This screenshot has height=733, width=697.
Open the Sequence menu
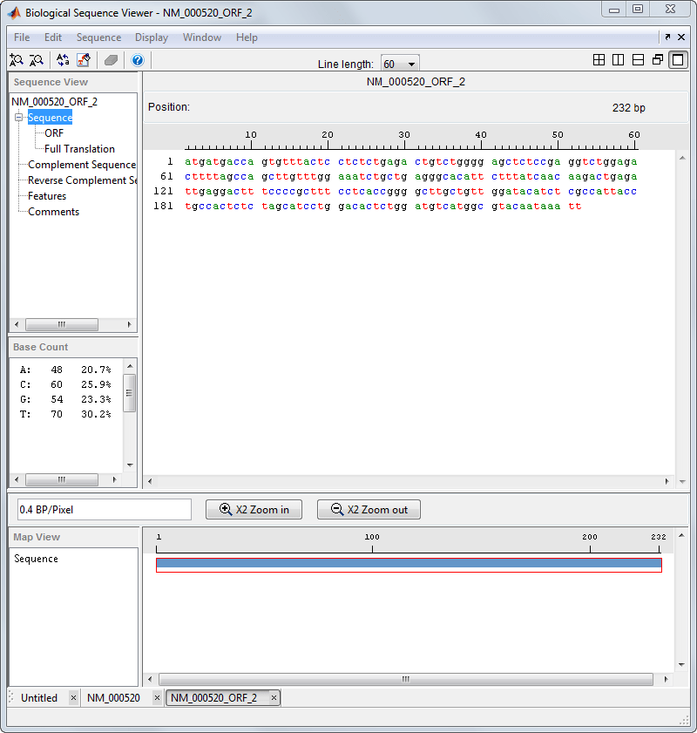(98, 37)
